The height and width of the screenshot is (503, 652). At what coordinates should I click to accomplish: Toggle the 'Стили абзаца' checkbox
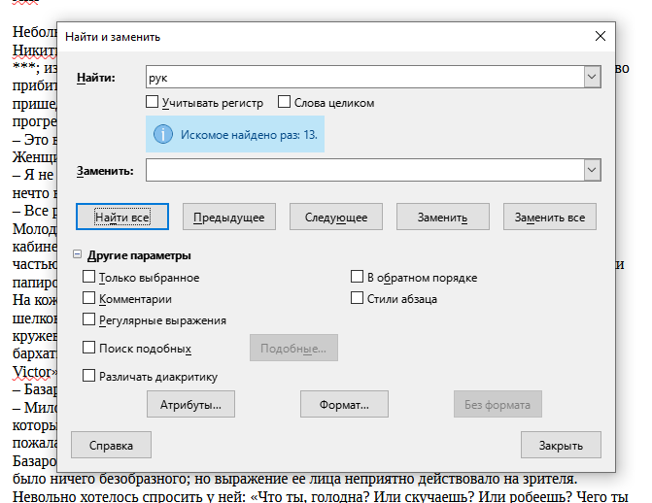point(357,299)
